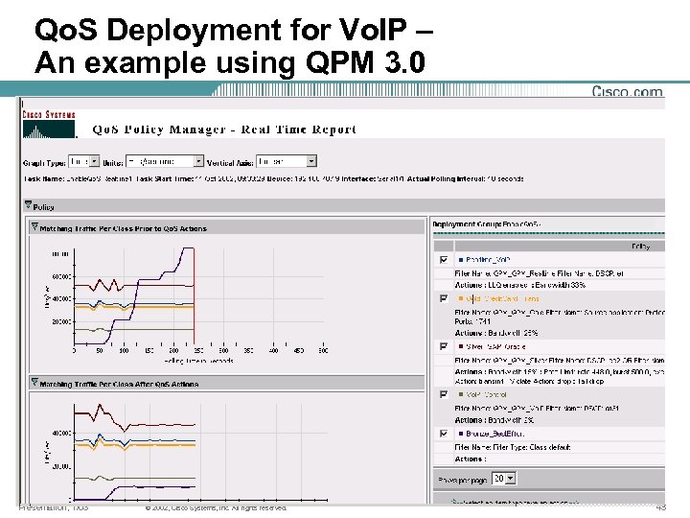Click the QoS Policy Manager report title
The width and height of the screenshot is (690, 518).
pos(224,129)
